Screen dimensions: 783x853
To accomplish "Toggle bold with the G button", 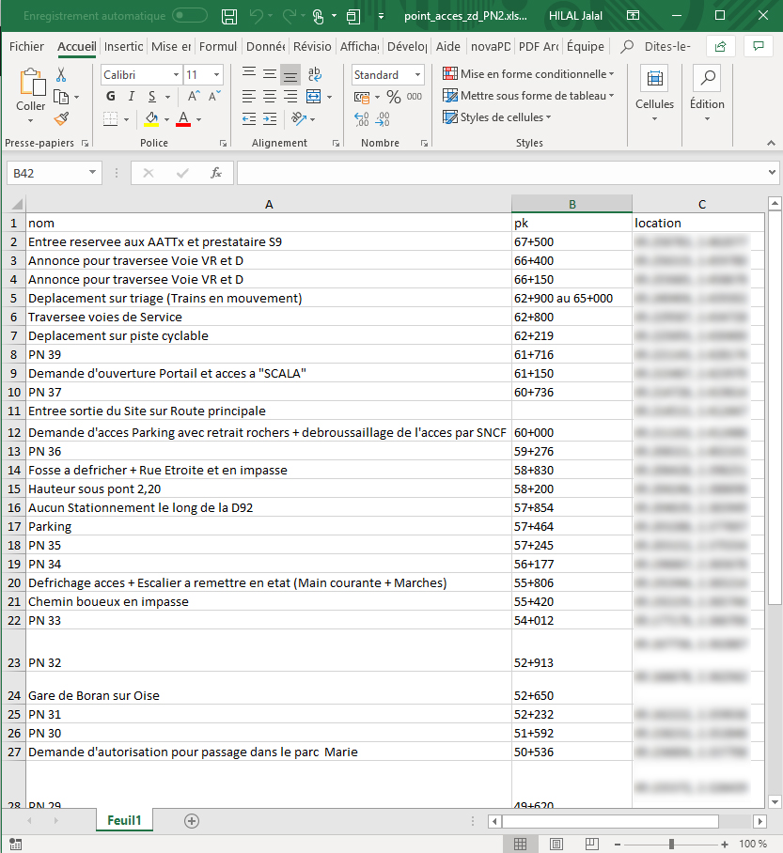I will tap(111, 97).
